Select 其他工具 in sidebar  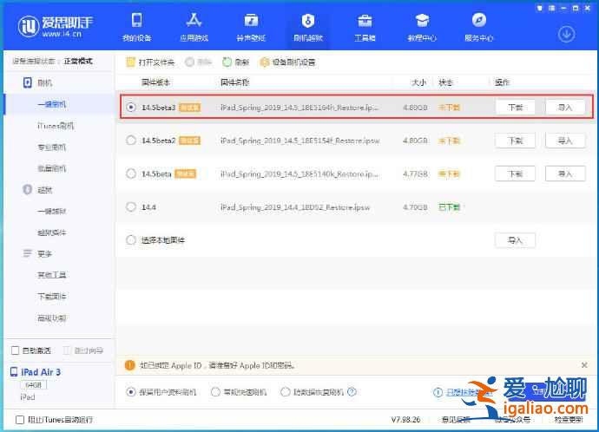point(51,275)
